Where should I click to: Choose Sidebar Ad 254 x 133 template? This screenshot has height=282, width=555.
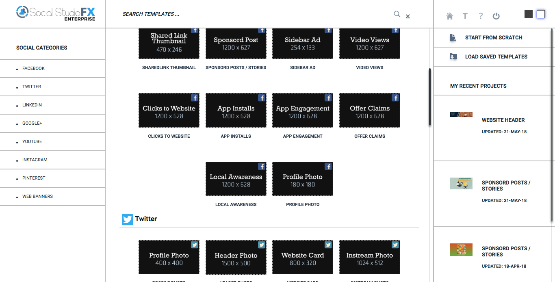(x=303, y=43)
